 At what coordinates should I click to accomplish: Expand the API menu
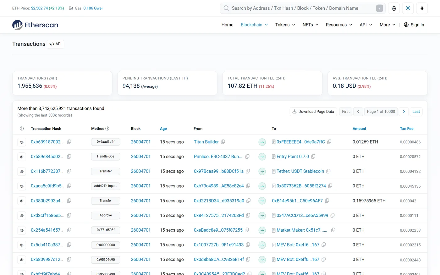(366, 25)
